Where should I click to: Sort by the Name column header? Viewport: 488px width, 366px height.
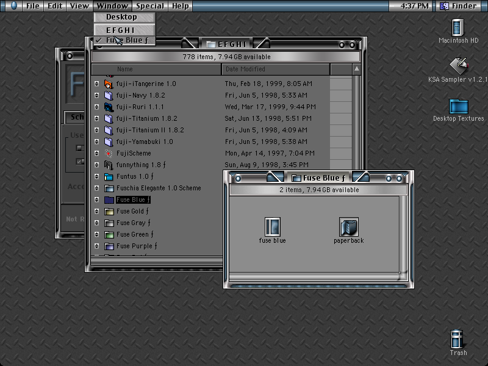[156, 69]
